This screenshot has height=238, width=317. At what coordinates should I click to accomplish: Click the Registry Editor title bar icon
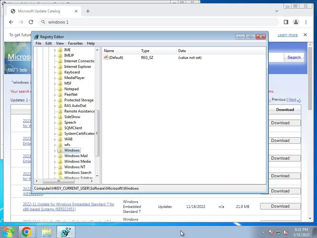coord(37,37)
